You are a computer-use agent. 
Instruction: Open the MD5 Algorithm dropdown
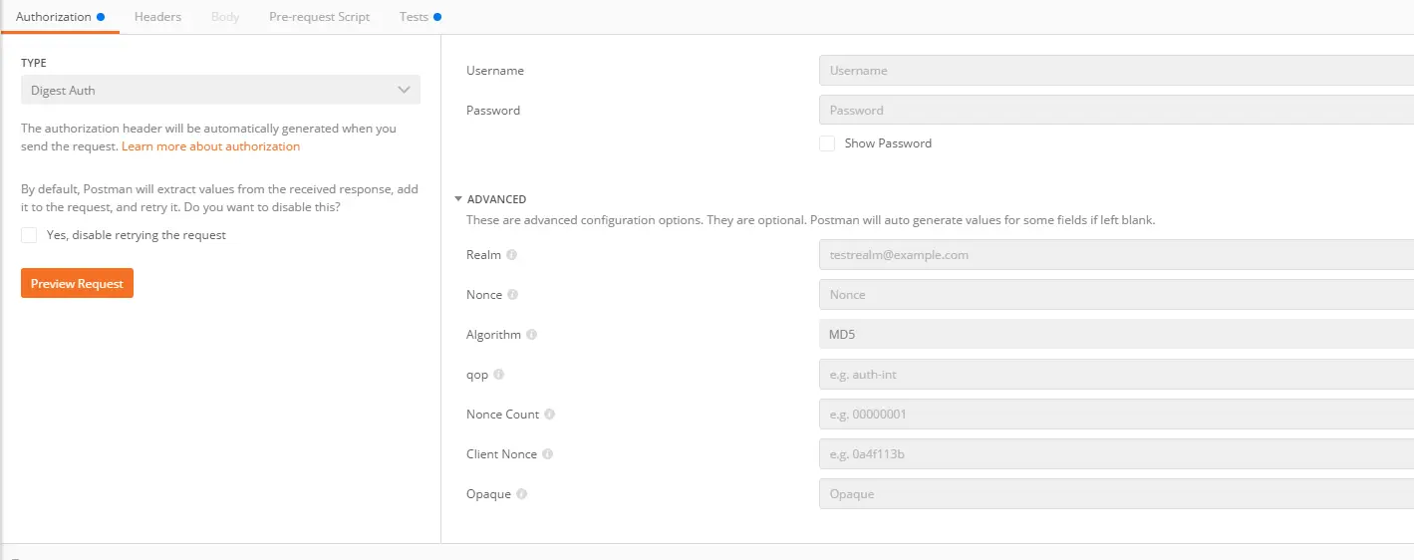tap(1116, 335)
